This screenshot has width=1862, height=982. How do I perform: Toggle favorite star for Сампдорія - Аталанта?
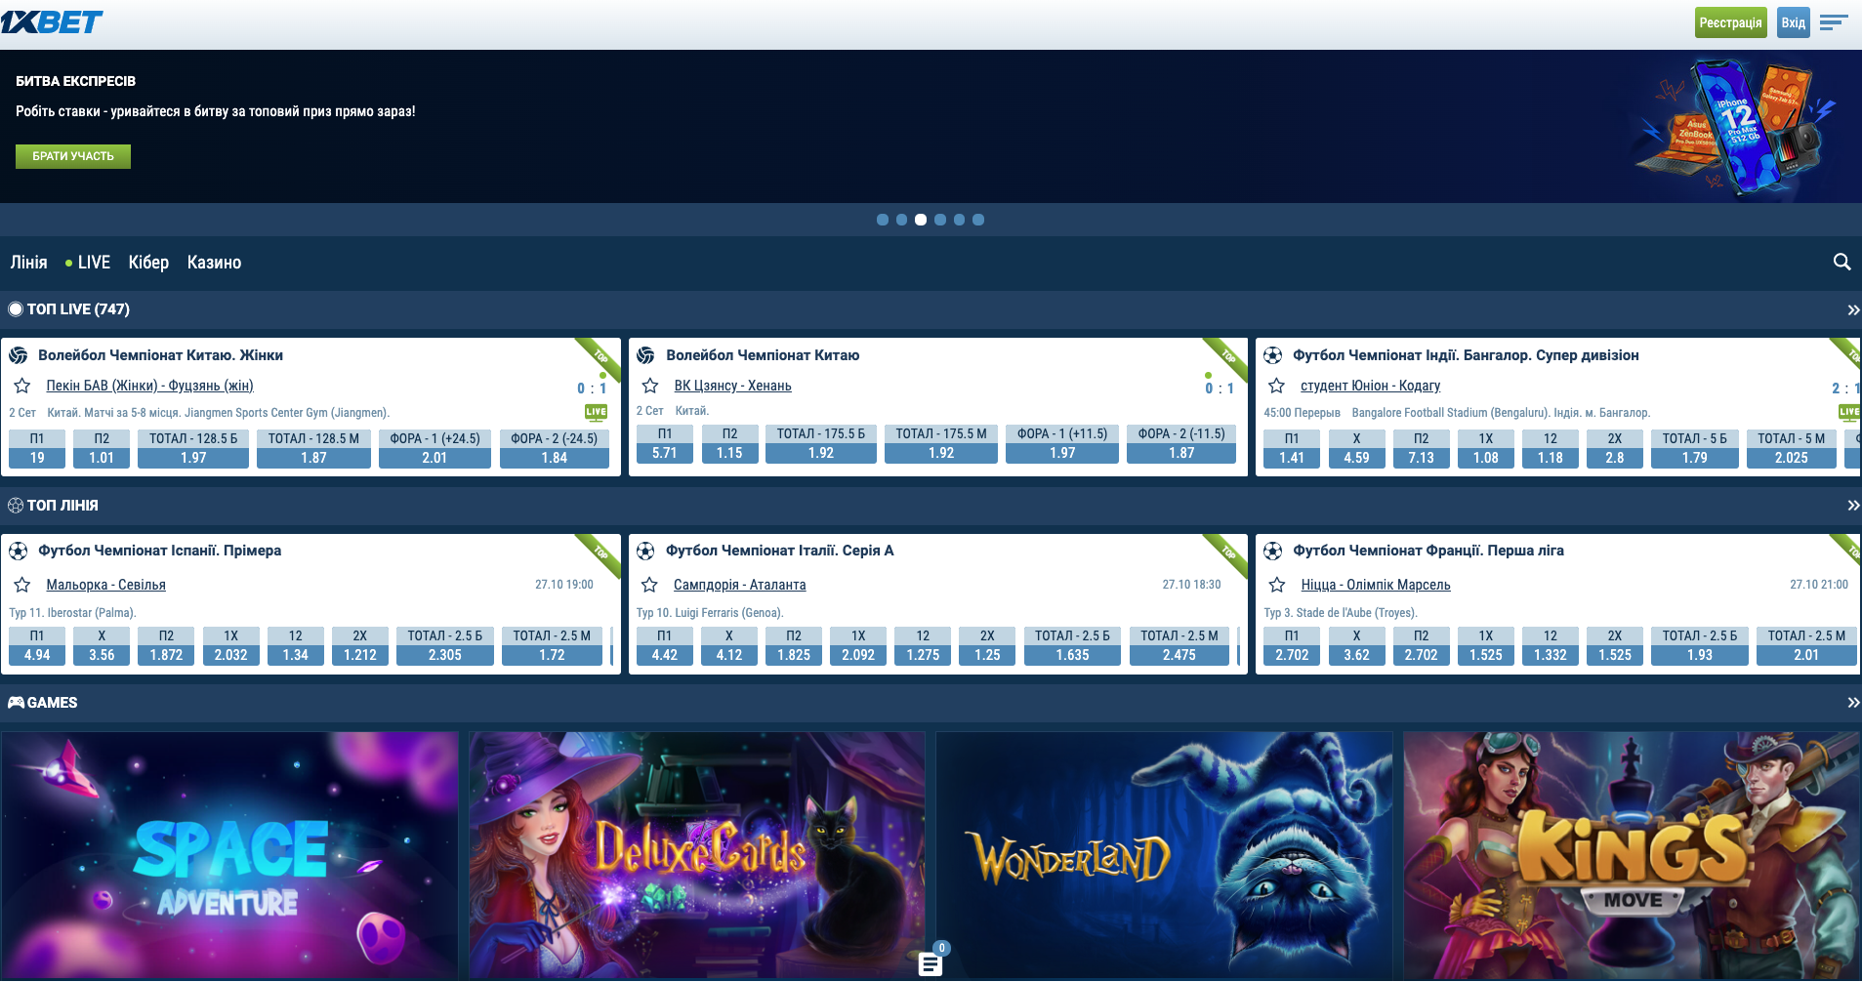[649, 585]
